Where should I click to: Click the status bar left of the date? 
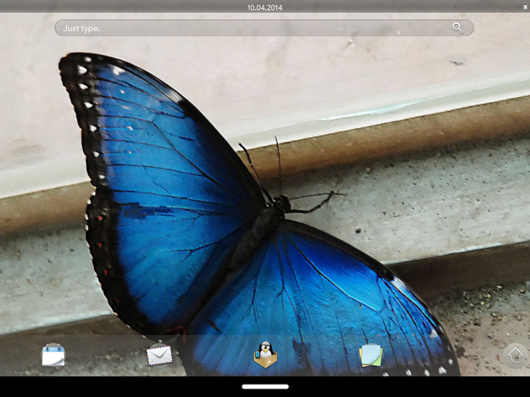click(132, 6)
